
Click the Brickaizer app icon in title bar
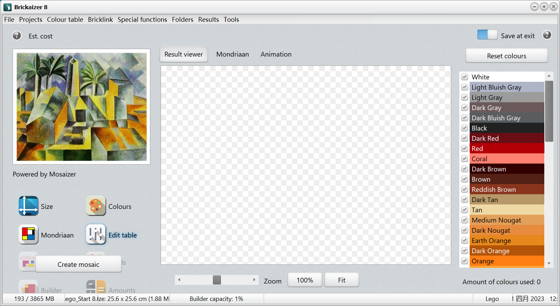pyautogui.click(x=8, y=7)
